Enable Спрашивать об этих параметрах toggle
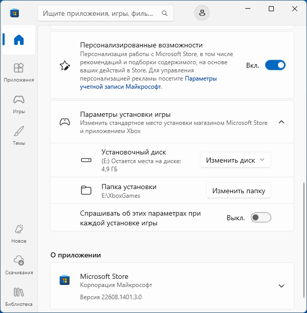307x313 pixels. (261, 217)
